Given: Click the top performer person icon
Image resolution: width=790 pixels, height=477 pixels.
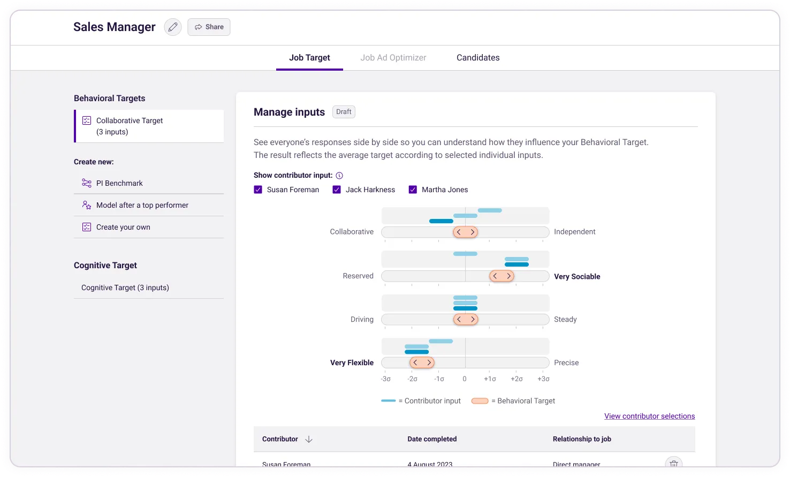Looking at the screenshot, I should click(x=87, y=205).
